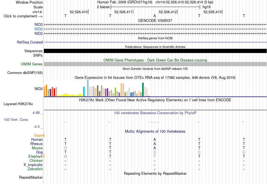Open the 'RefSeq genes from NCBI' track title
267x184 pixels.
[155, 38]
